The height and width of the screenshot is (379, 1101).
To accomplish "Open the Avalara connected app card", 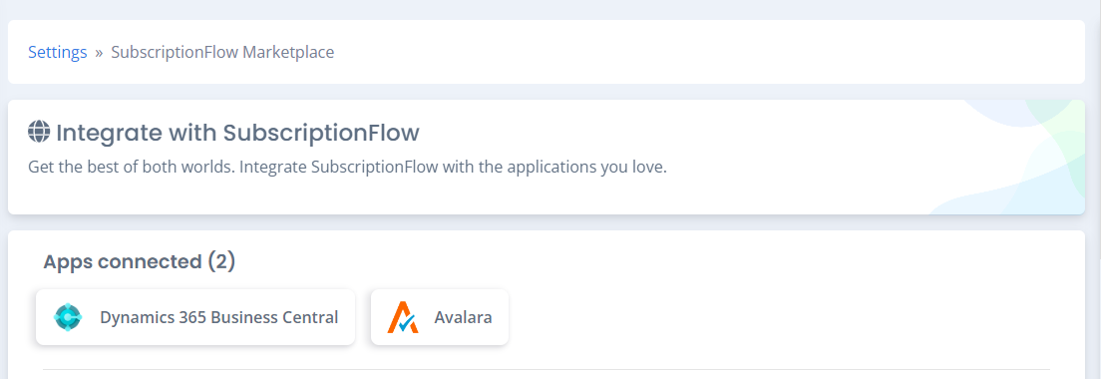I will click(x=440, y=317).
